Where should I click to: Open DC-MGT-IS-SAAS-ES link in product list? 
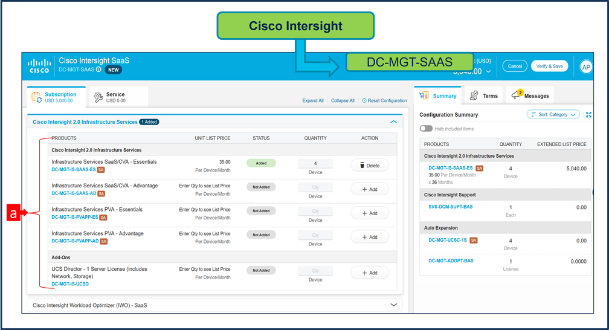74,169
